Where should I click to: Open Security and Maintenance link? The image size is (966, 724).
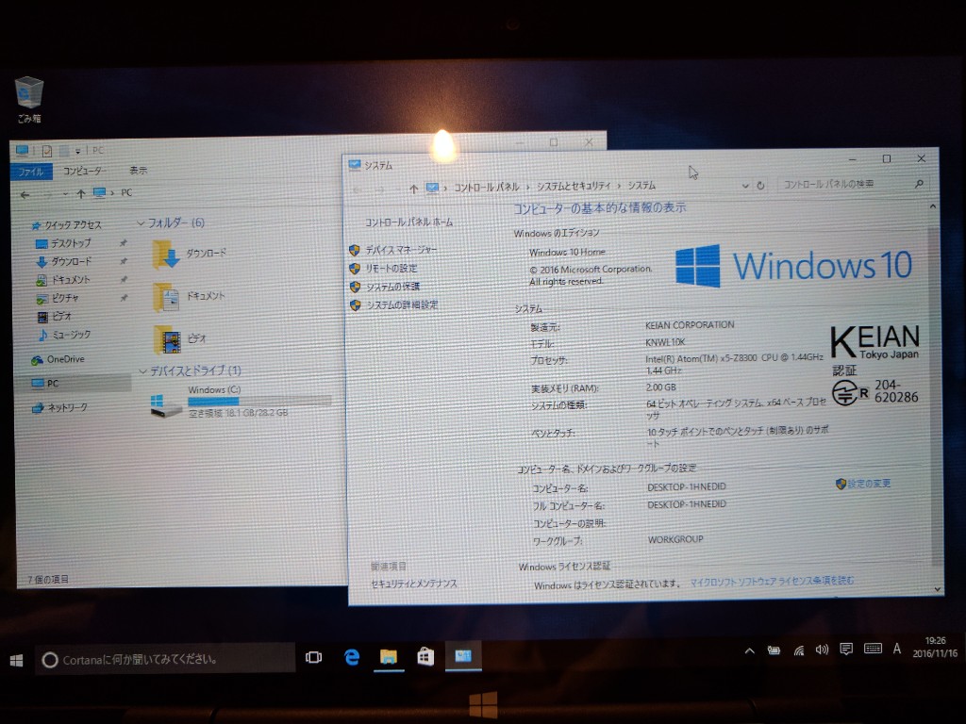click(x=413, y=584)
